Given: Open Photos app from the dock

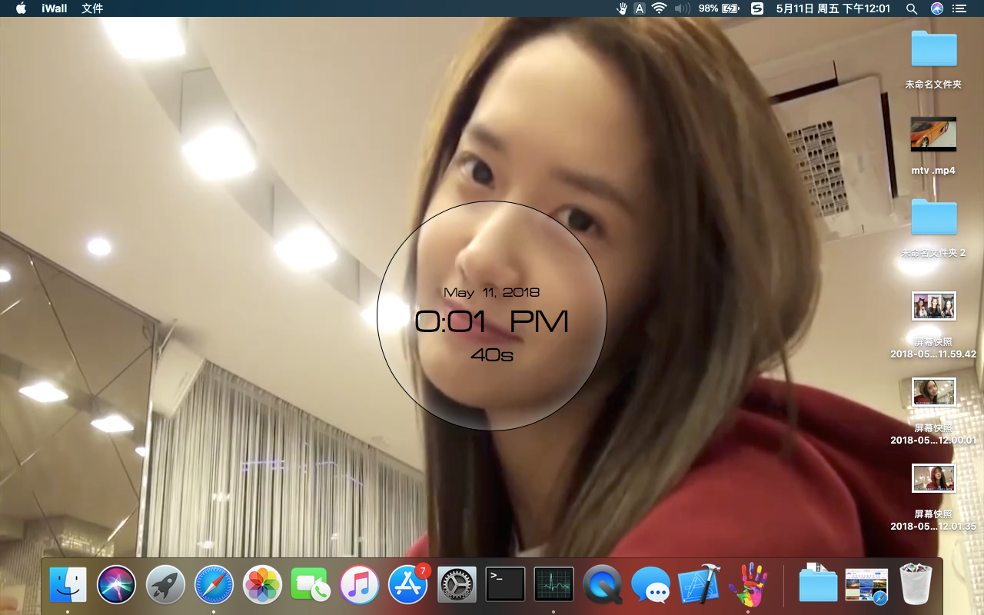Looking at the screenshot, I should pyautogui.click(x=262, y=584).
